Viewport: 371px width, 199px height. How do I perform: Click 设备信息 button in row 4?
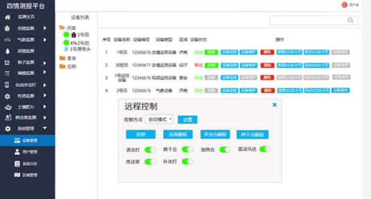(x=229, y=91)
